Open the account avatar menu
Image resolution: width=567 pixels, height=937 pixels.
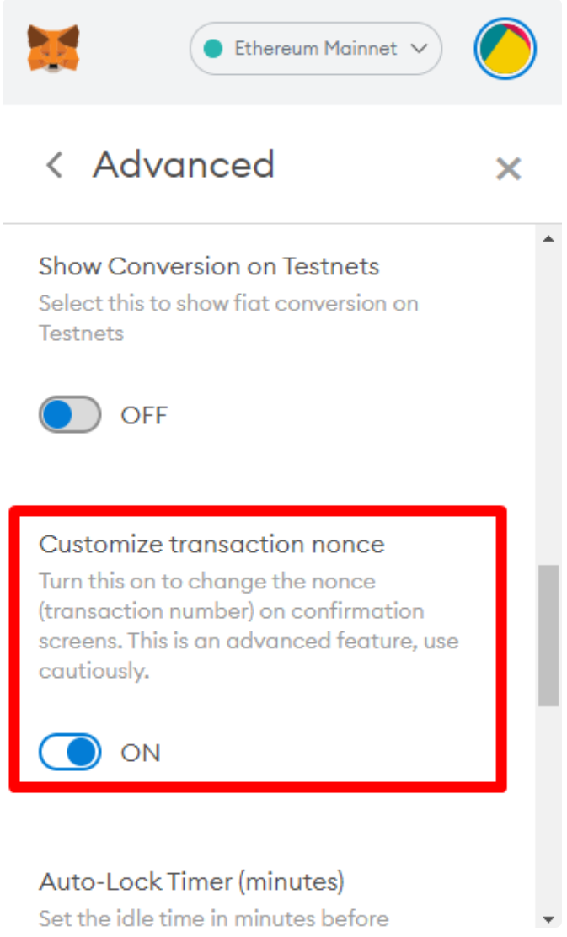pyautogui.click(x=505, y=49)
